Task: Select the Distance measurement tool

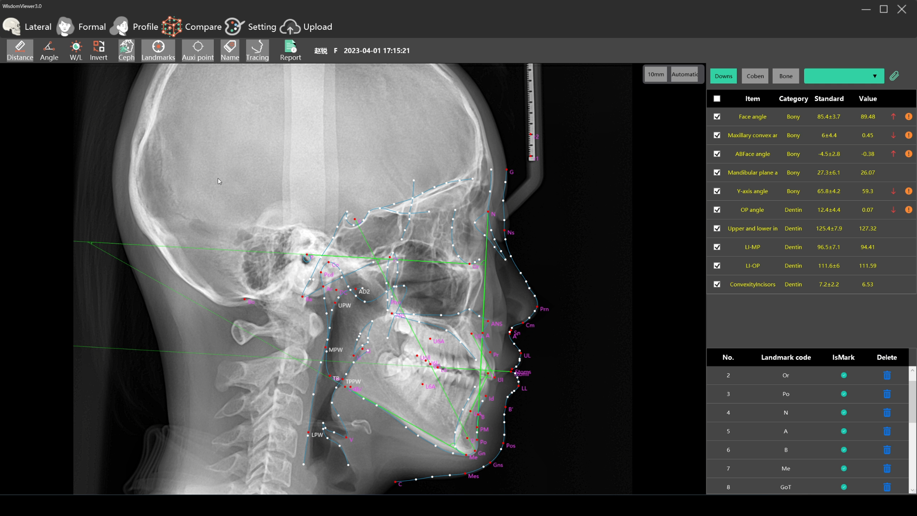Action: 20,51
